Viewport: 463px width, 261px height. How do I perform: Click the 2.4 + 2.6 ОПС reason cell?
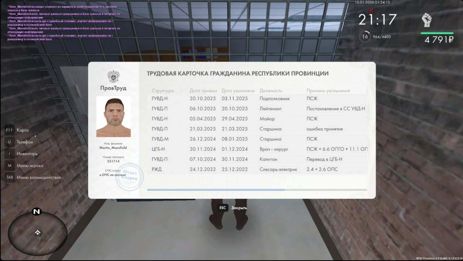(x=322, y=169)
